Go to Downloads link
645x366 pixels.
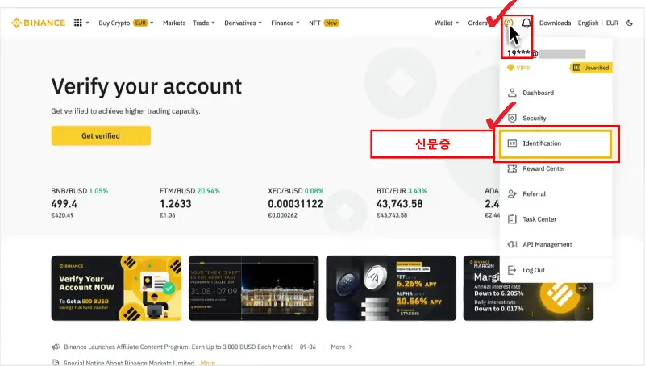[555, 23]
